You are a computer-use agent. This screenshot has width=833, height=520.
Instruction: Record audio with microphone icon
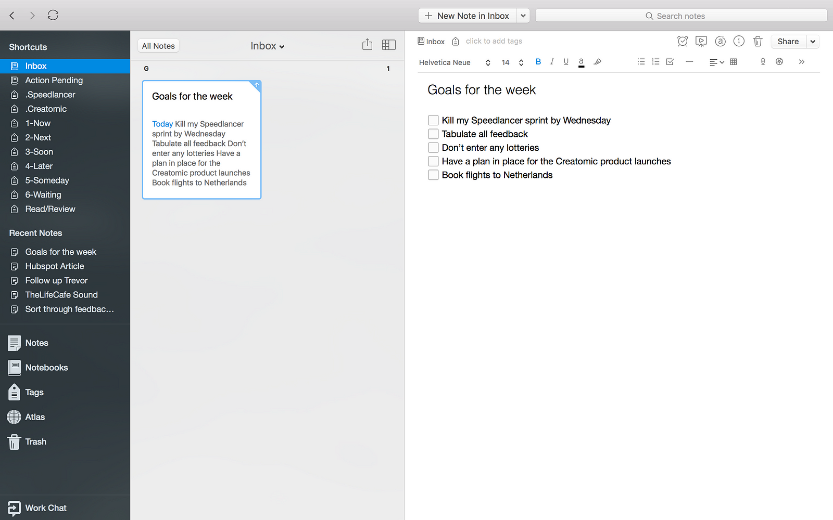click(763, 62)
